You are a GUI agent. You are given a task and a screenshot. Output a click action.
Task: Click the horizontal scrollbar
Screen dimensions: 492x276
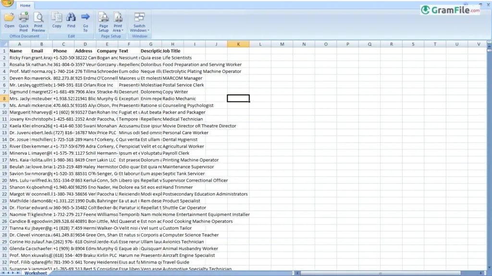(x=381, y=273)
